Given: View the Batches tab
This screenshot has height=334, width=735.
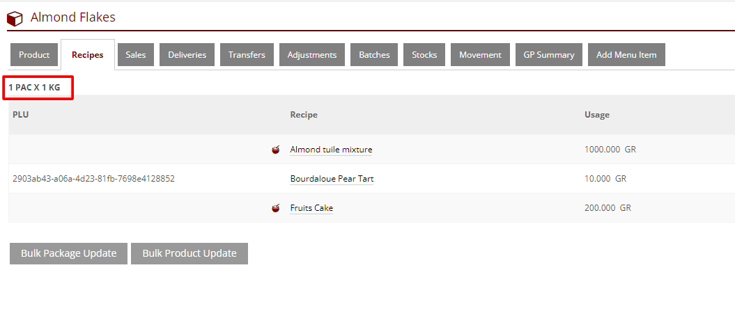Looking at the screenshot, I should (374, 55).
